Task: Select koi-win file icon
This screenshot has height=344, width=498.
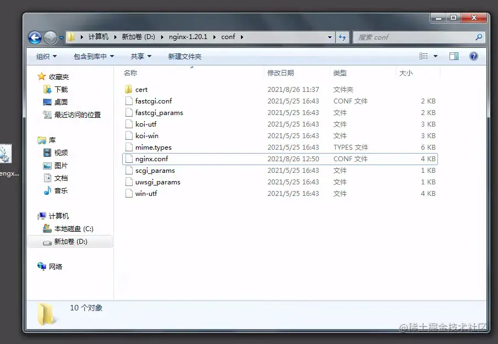Action: click(129, 135)
